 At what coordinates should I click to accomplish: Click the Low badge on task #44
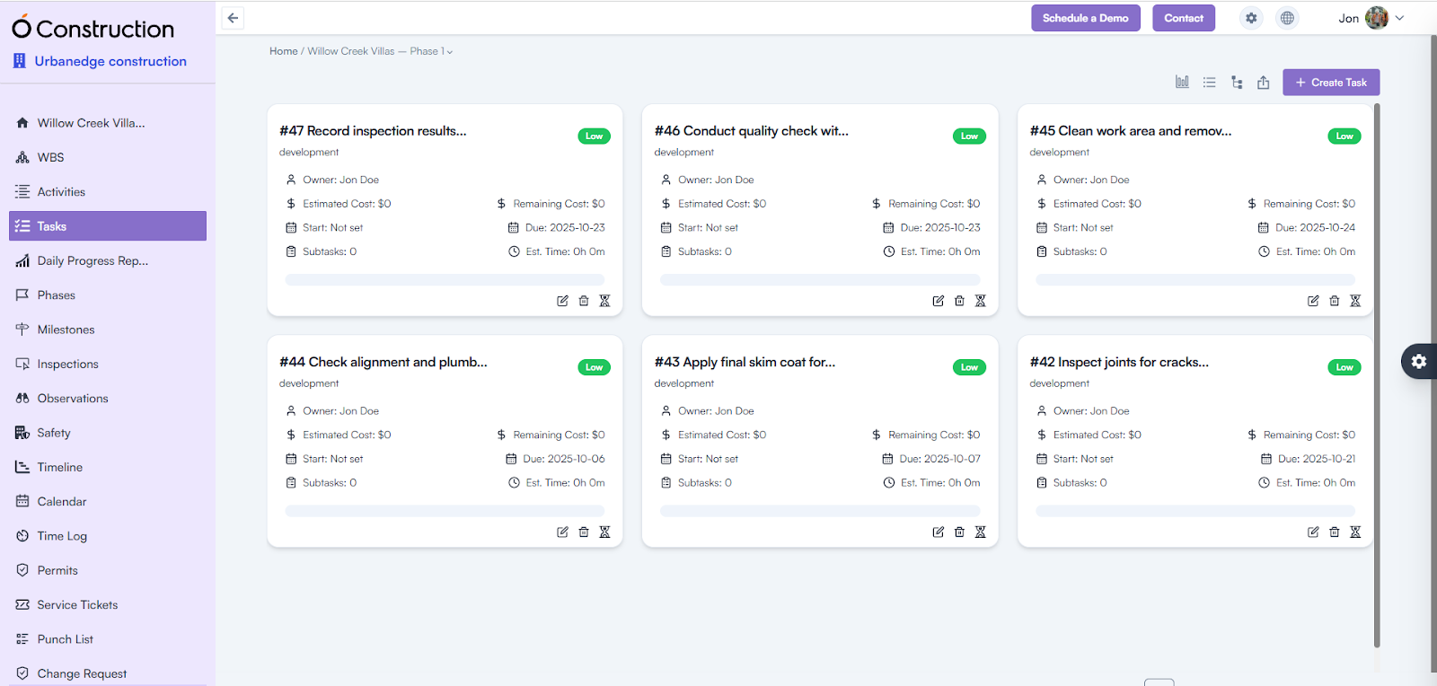click(x=594, y=367)
